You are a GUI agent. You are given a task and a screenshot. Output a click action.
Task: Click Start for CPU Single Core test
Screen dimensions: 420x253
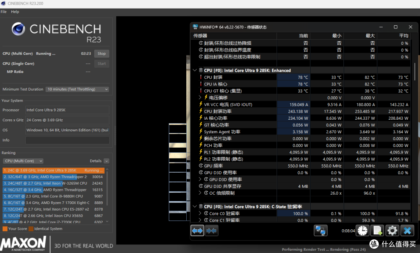[x=101, y=63]
